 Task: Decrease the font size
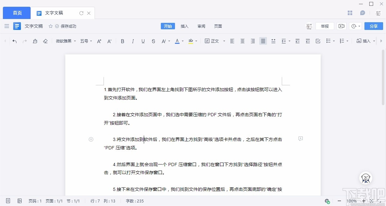point(109,41)
